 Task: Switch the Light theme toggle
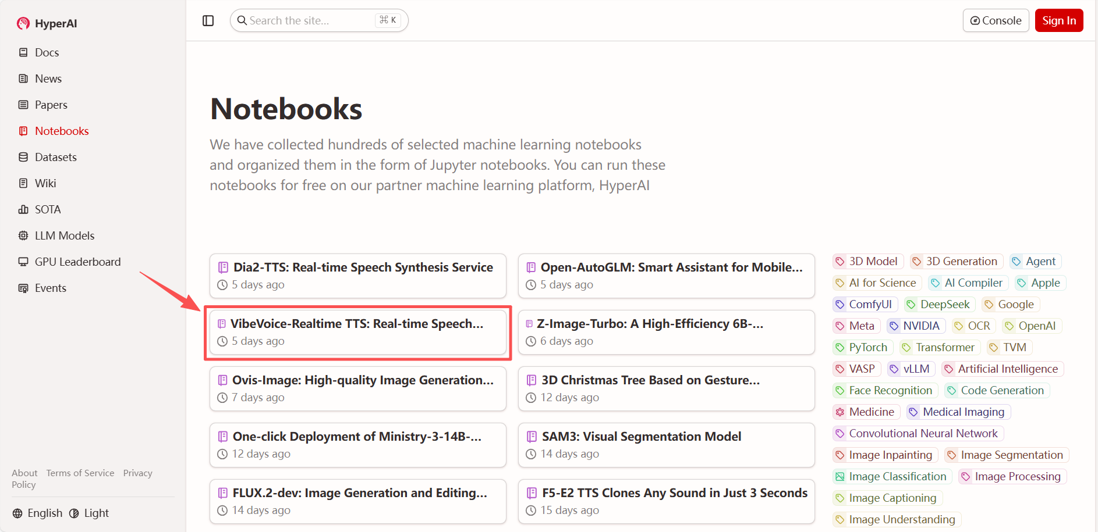click(89, 513)
